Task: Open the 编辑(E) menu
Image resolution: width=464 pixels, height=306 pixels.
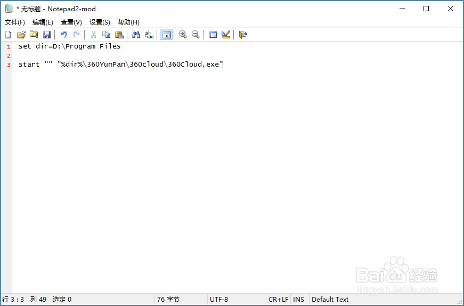Action: (x=43, y=22)
